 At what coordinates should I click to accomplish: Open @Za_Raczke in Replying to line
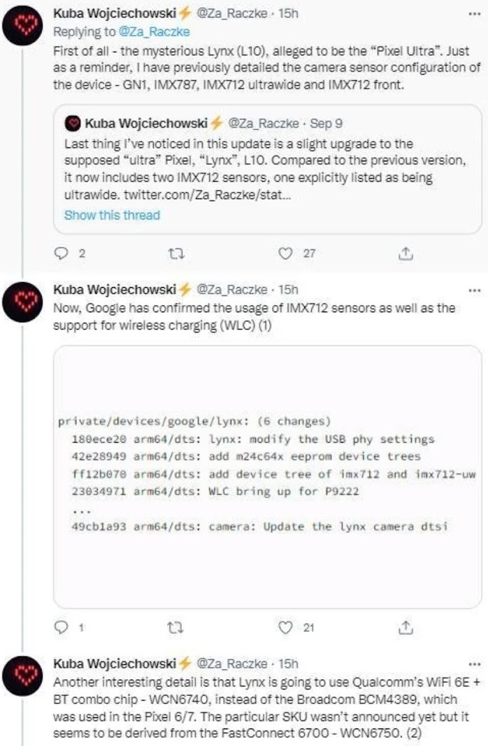(154, 32)
